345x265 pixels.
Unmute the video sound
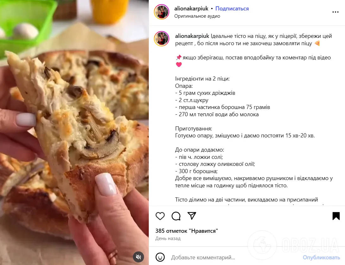[138, 257]
